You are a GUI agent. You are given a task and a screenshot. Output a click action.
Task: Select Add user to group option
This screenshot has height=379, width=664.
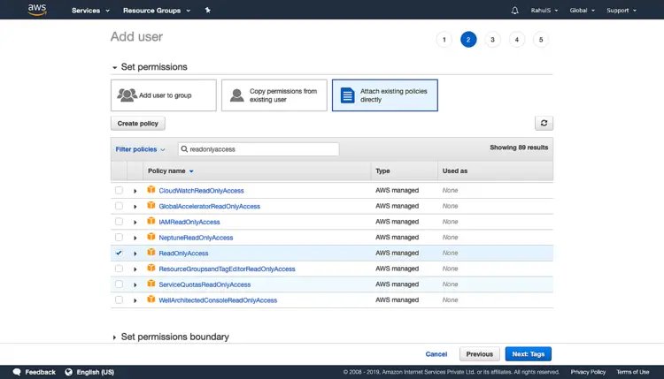pyautogui.click(x=164, y=95)
